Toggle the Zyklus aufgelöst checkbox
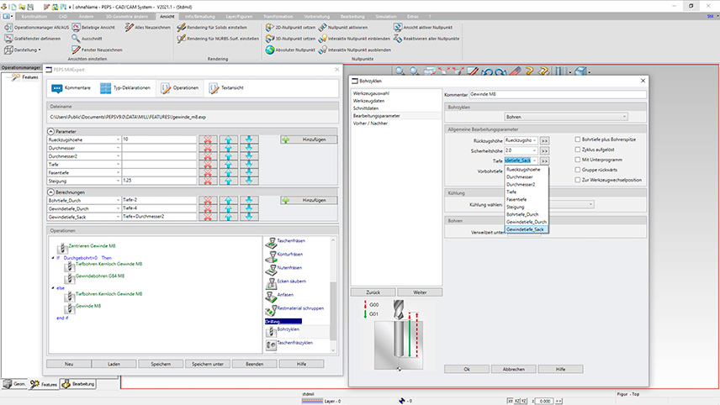720x405 pixels. [577, 149]
